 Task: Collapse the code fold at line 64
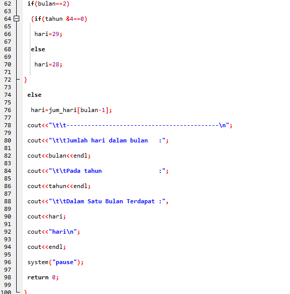17,19
